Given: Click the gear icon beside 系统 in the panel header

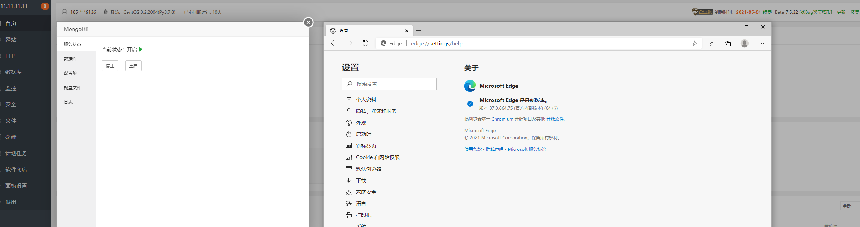Looking at the screenshot, I should (x=106, y=12).
